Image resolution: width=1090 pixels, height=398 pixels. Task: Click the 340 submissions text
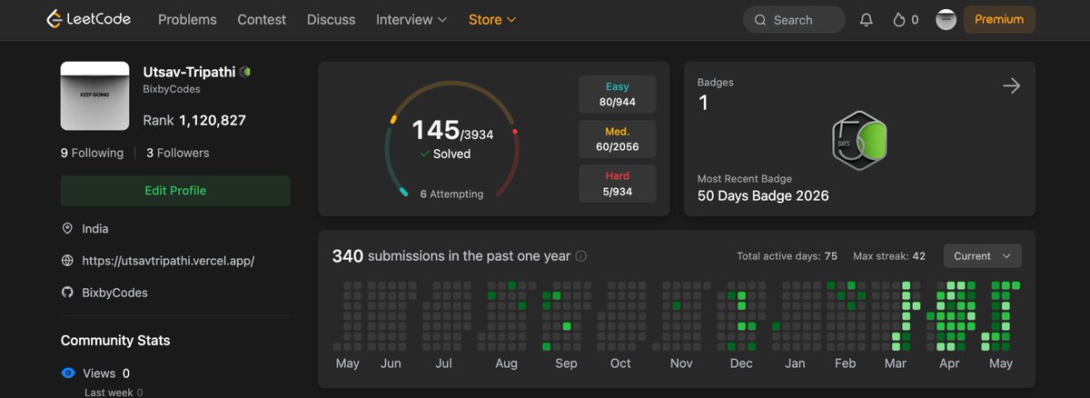(451, 256)
